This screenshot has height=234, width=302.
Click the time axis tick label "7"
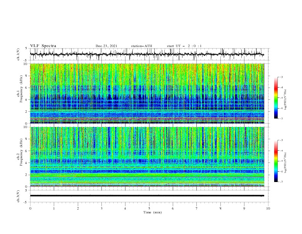tap(197, 208)
